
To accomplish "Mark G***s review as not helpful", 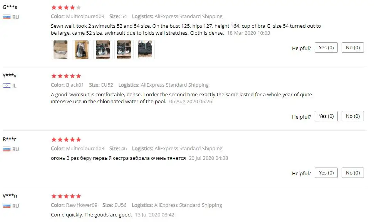I will [353, 48].
